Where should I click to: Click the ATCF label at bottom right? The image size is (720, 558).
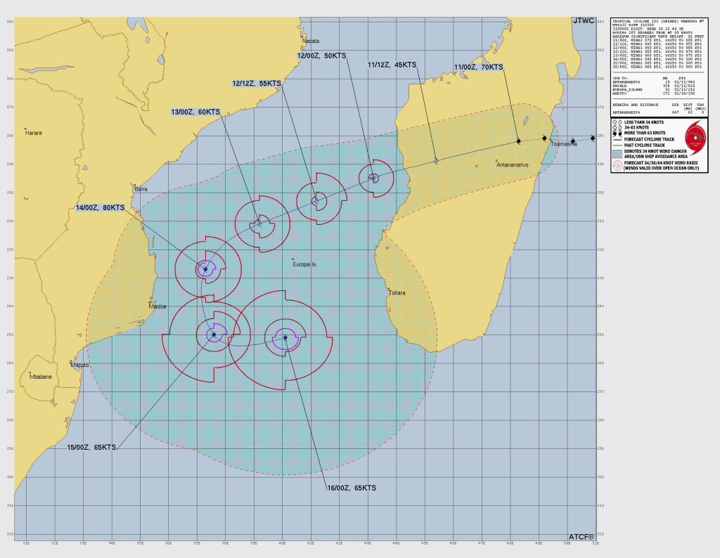click(581, 538)
